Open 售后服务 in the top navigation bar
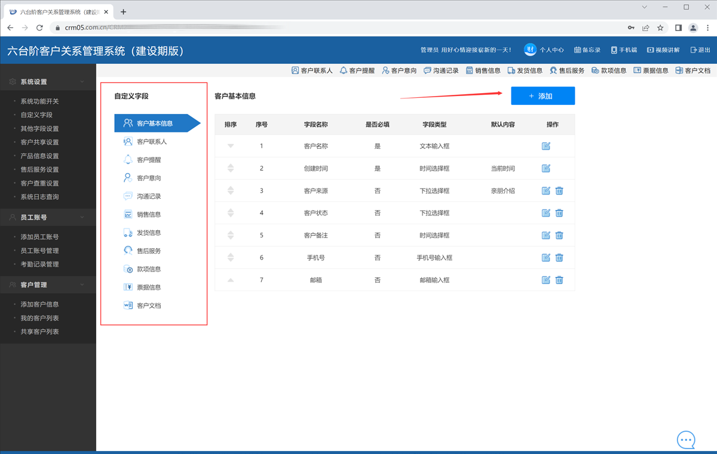Screen dimensions: 717x454 pos(567,70)
